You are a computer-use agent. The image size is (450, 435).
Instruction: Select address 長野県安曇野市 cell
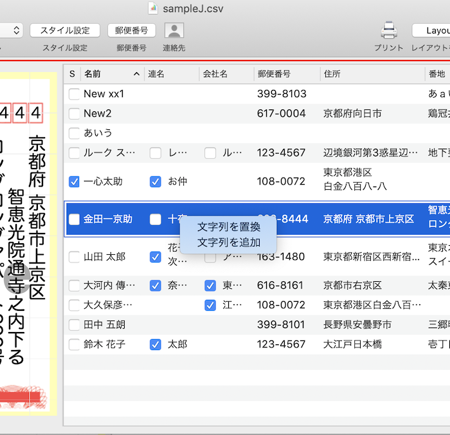pos(357,325)
